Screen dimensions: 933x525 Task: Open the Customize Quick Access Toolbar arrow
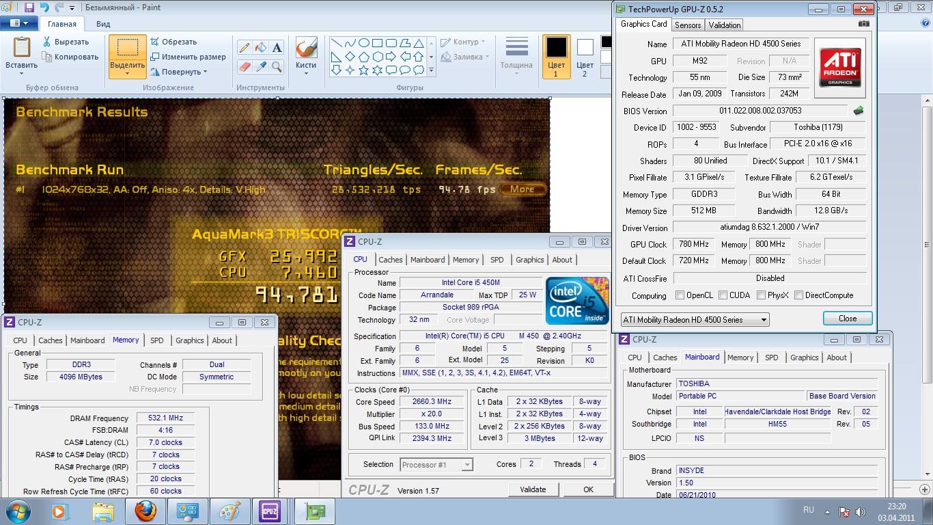72,8
